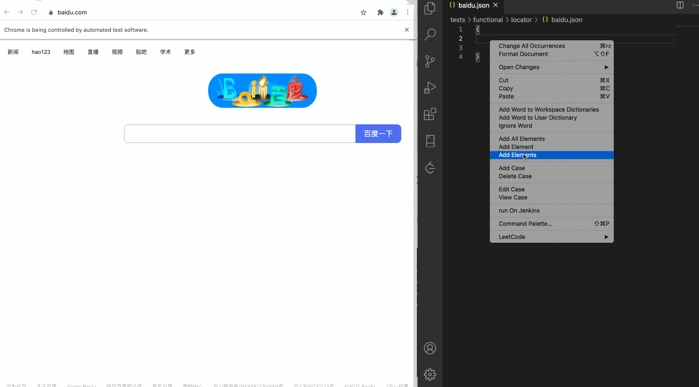Dismiss the automated test software infobar
The width and height of the screenshot is (699, 387).
407,30
